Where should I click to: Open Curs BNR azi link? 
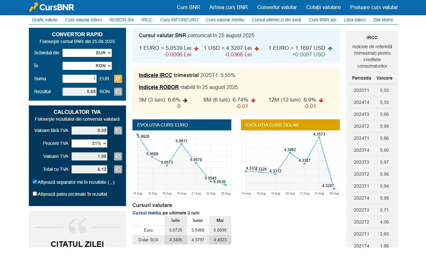[x=322, y=20]
